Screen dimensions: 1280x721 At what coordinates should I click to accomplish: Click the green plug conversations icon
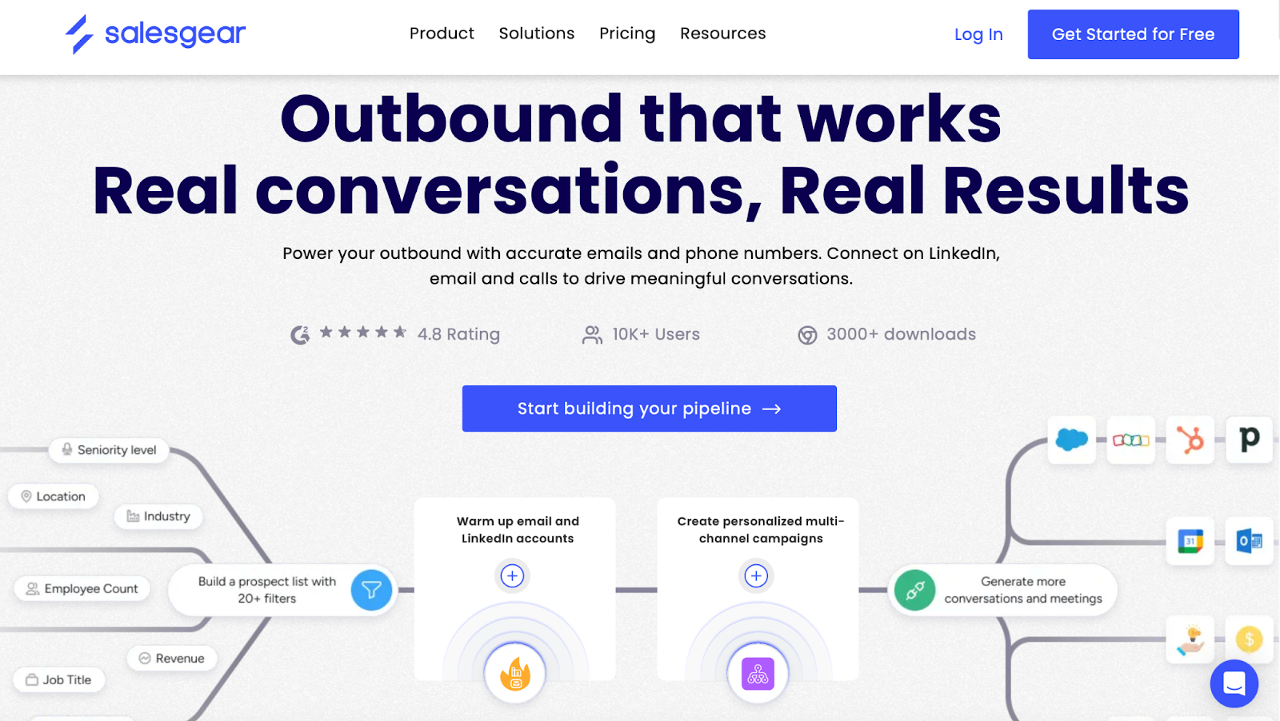[914, 590]
